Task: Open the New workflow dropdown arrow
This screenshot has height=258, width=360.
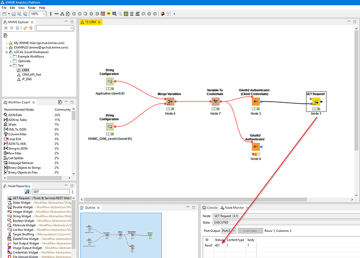Action: click(9, 14)
